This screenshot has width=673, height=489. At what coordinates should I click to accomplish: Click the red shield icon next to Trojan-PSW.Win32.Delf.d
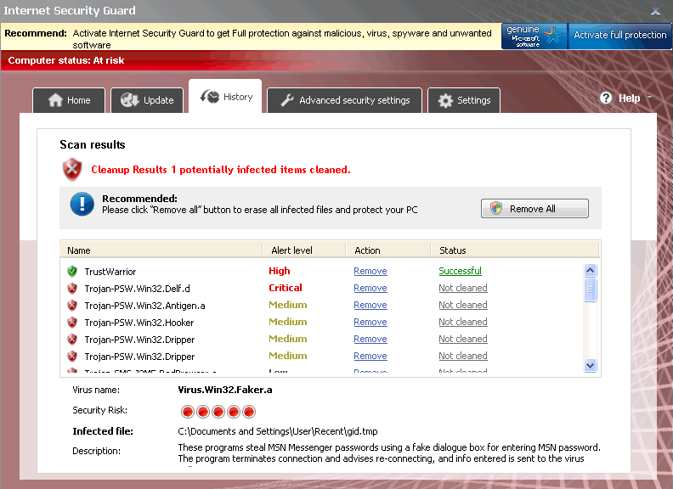(72, 289)
